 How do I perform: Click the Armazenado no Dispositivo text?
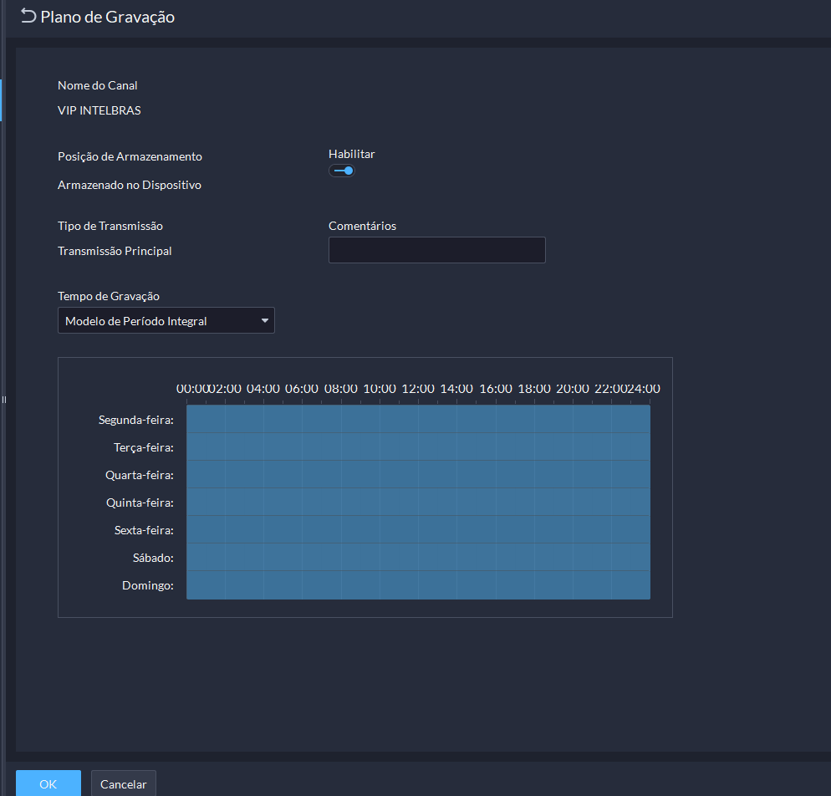[x=130, y=185]
